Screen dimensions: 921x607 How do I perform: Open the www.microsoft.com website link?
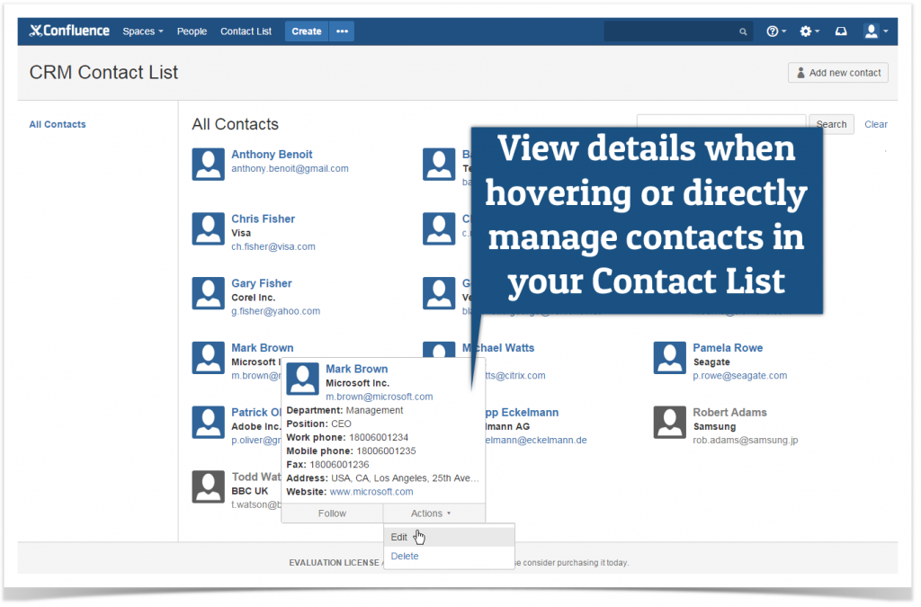[371, 491]
